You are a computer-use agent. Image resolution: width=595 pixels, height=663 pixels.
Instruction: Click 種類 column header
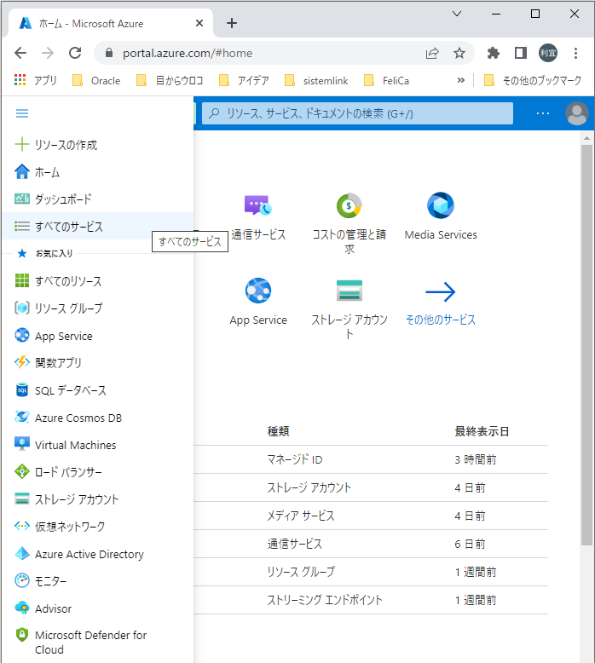[x=278, y=431]
